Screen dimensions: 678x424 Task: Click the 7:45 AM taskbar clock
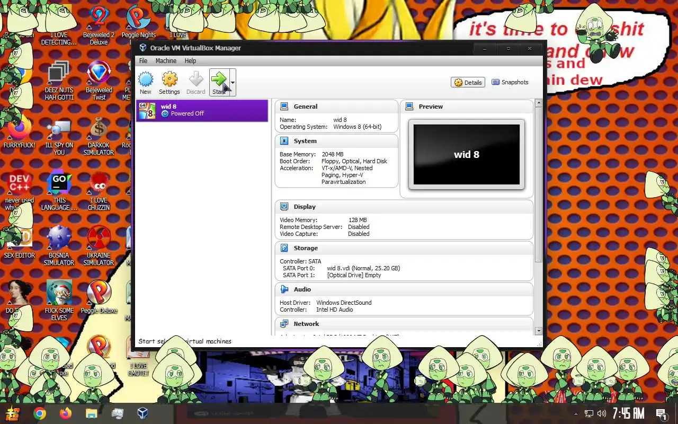click(628, 413)
